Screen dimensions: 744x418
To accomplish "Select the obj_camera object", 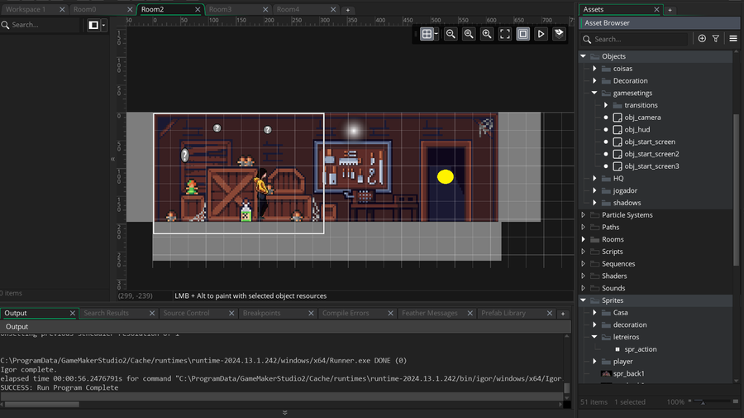I will (x=642, y=118).
